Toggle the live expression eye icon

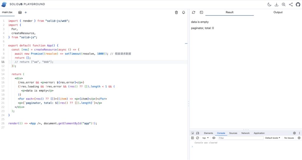coord(214,138)
